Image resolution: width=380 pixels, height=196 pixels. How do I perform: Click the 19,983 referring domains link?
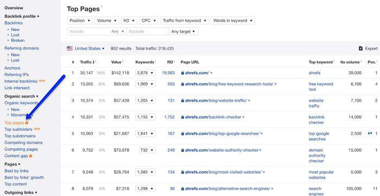pos(168,73)
